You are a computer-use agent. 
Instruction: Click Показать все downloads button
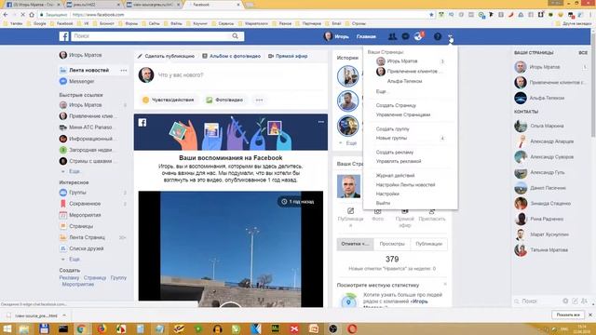(568, 315)
